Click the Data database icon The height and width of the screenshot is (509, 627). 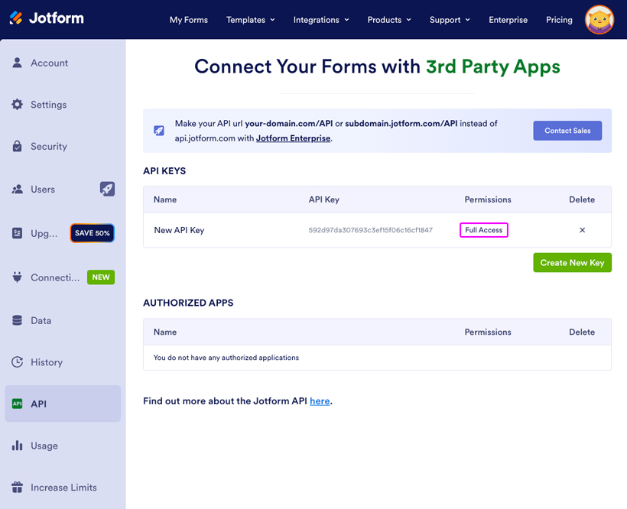pos(17,320)
